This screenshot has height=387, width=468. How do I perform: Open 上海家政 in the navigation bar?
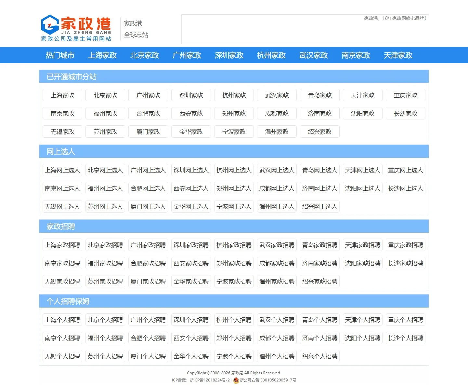pyautogui.click(x=102, y=55)
